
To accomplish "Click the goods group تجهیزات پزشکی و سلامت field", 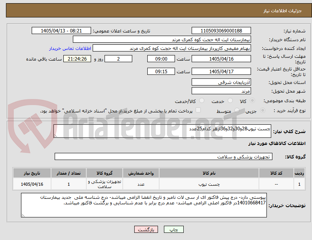I will click(x=164, y=156).
